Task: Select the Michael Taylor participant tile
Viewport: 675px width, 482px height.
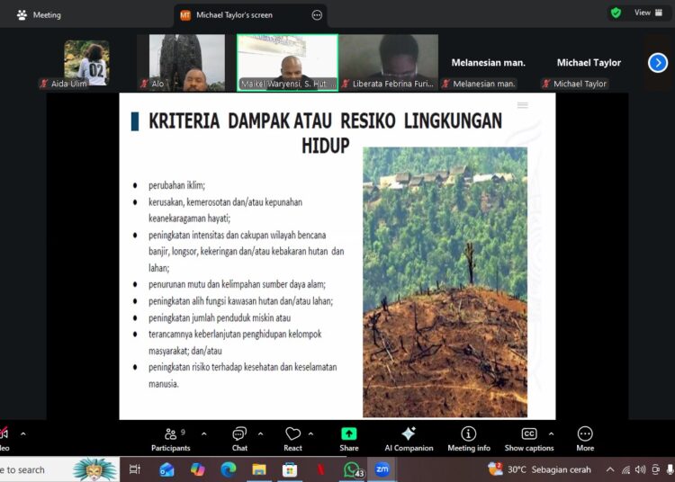Action: point(589,63)
